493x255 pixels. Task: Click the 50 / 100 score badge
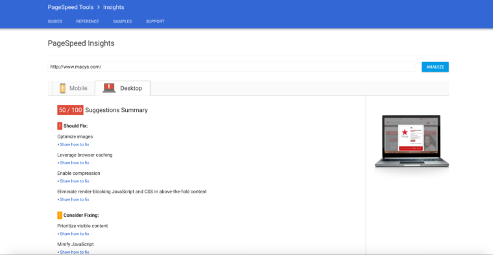point(70,110)
